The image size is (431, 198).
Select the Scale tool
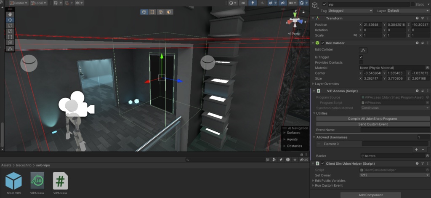point(10,31)
